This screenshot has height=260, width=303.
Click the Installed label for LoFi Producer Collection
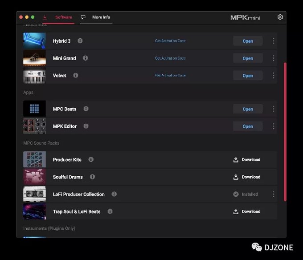(x=250, y=194)
